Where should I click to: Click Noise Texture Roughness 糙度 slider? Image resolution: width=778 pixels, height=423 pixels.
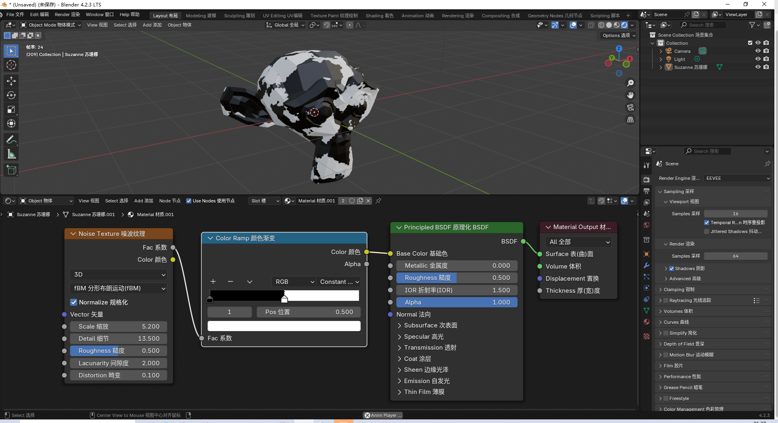(118, 351)
